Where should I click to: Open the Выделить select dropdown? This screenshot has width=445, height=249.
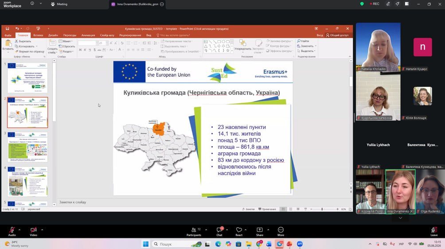click(307, 51)
